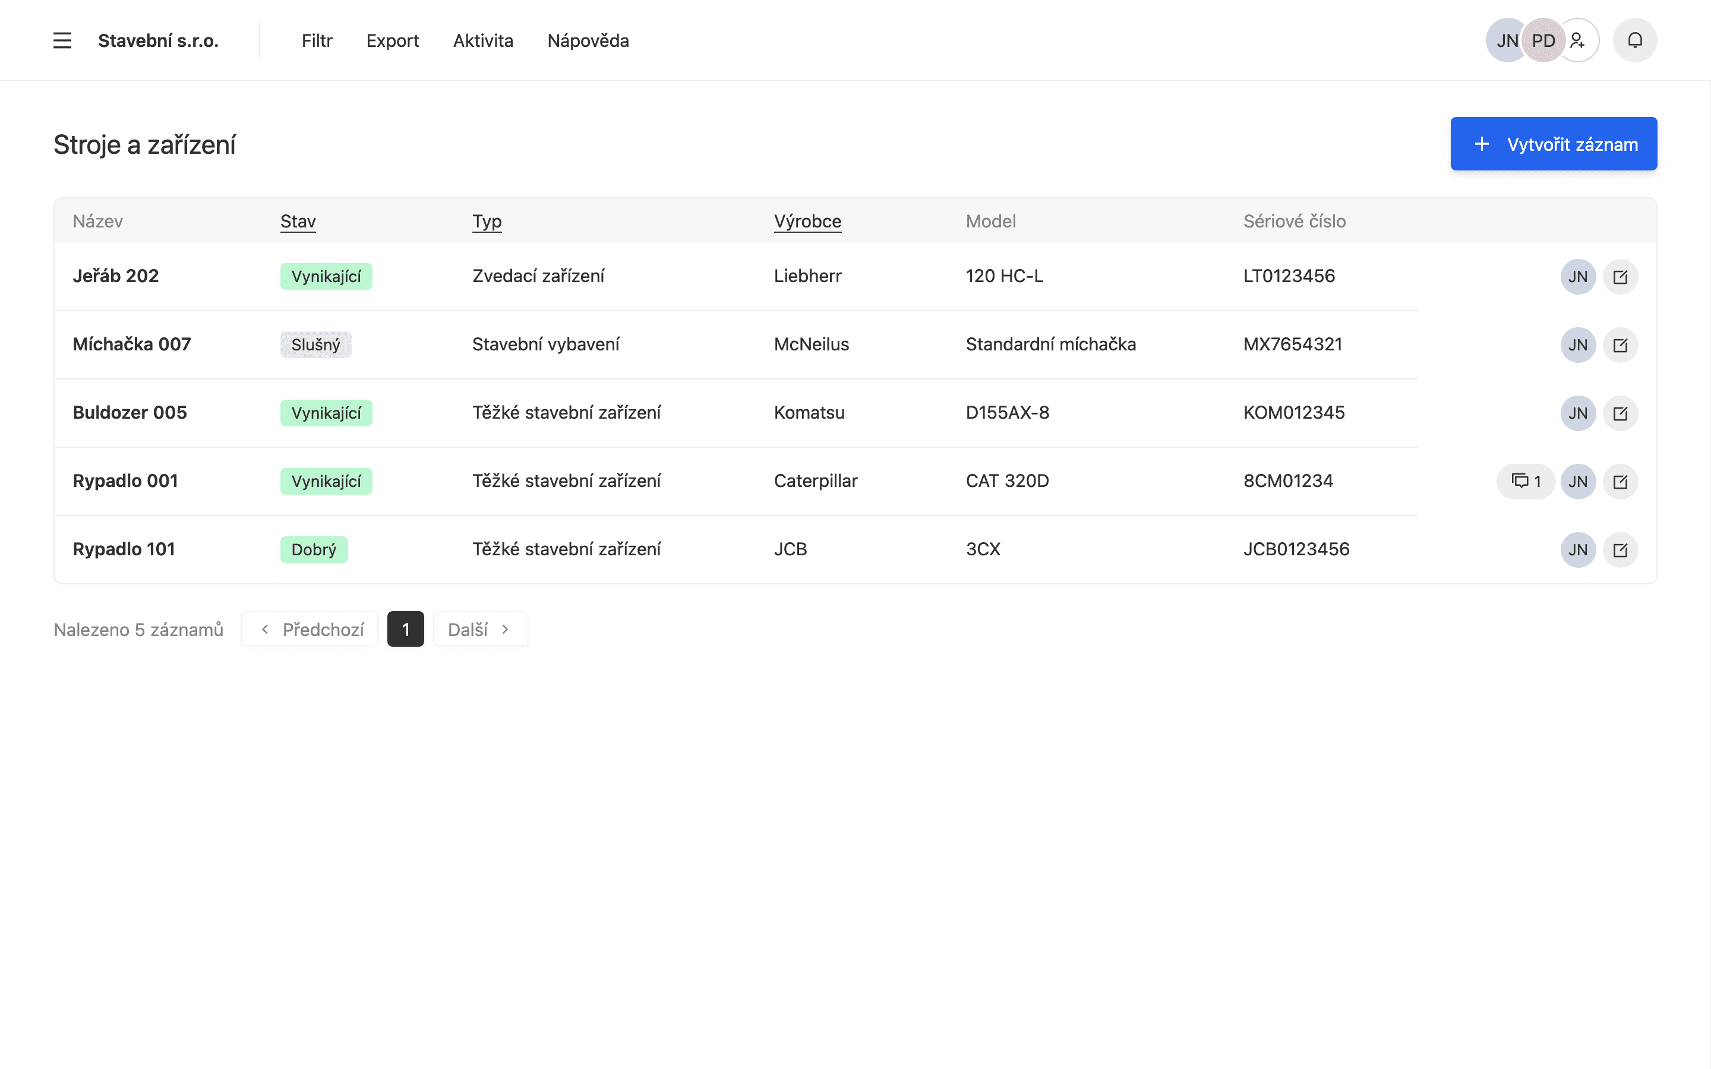Click the notifications bell icon
Viewport: 1711px width, 1069px height.
(x=1634, y=40)
